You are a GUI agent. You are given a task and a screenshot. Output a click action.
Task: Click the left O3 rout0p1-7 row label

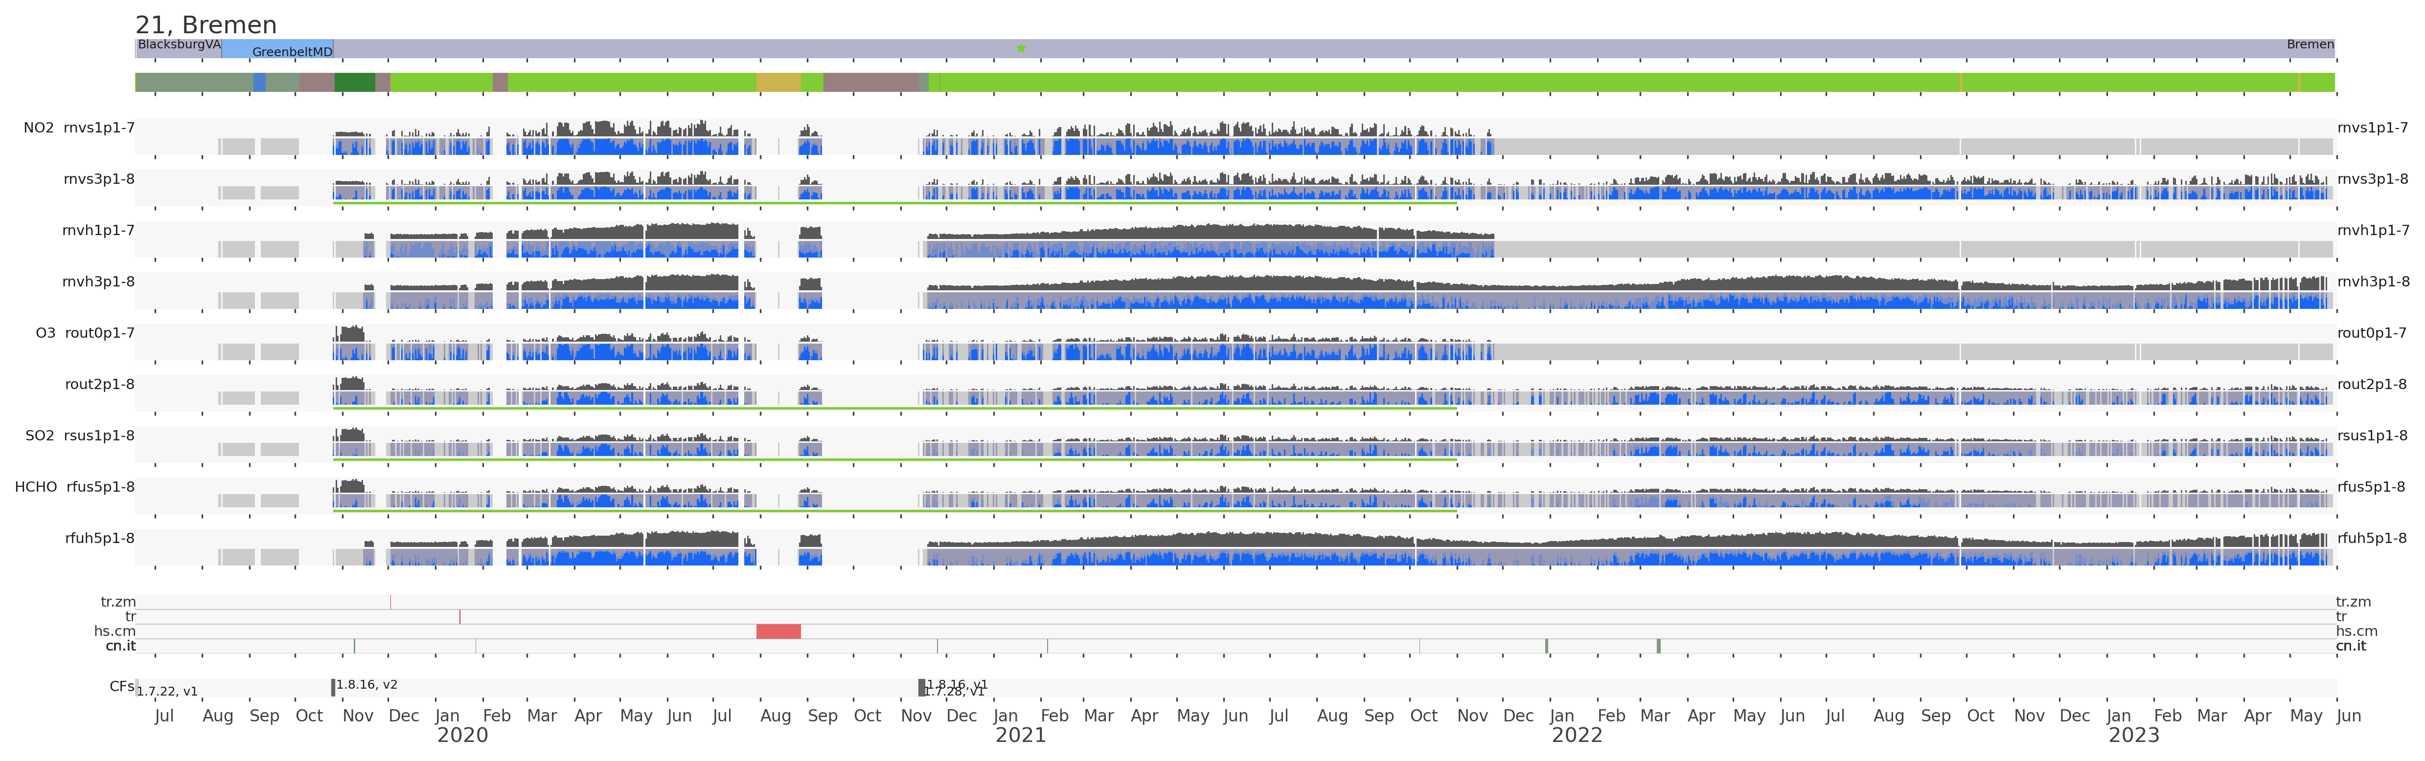click(85, 333)
